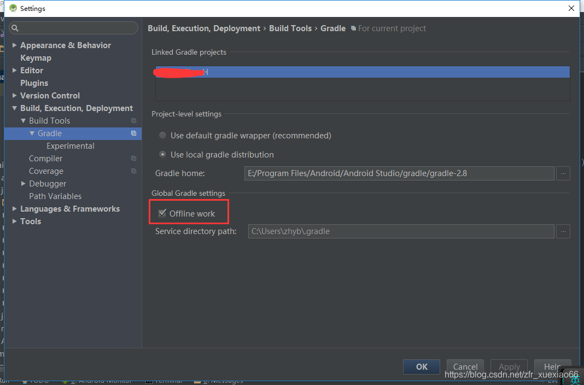Image resolution: width=584 pixels, height=385 pixels.
Task: Click the Project-level settings heading
Action: [186, 114]
